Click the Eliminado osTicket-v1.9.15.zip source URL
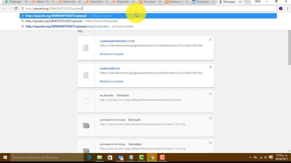The width and height of the screenshot is (291, 163). pyautogui.click(x=142, y=124)
